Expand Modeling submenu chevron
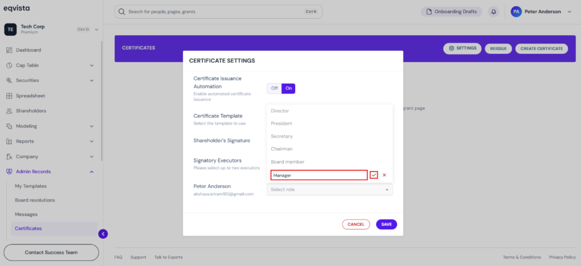This screenshot has width=581, height=266. [91, 126]
